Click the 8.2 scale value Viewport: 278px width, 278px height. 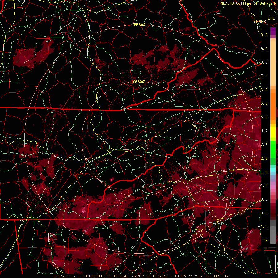pyautogui.click(x=264, y=62)
